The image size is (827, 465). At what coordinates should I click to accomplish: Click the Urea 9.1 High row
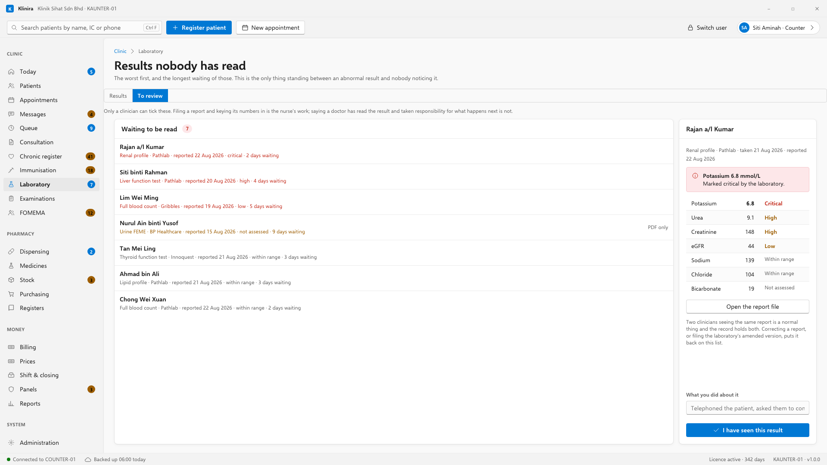(747, 217)
